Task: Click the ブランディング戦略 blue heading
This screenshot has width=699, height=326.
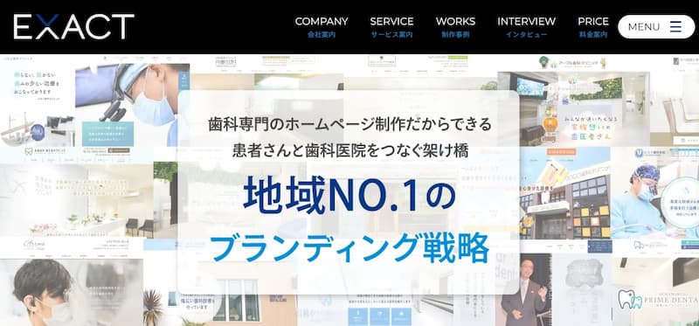Action: click(x=349, y=247)
